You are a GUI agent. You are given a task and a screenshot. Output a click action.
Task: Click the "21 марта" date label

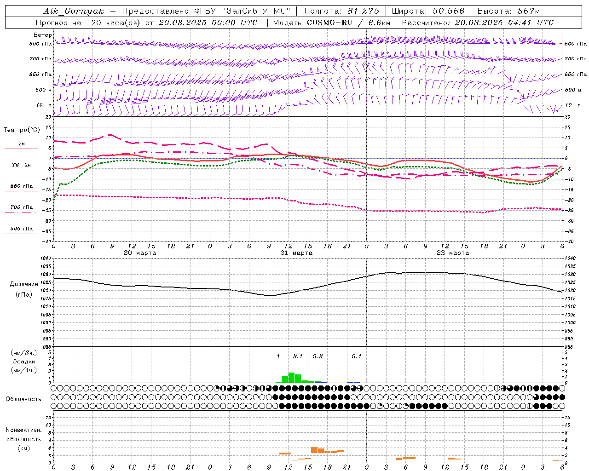(x=296, y=253)
